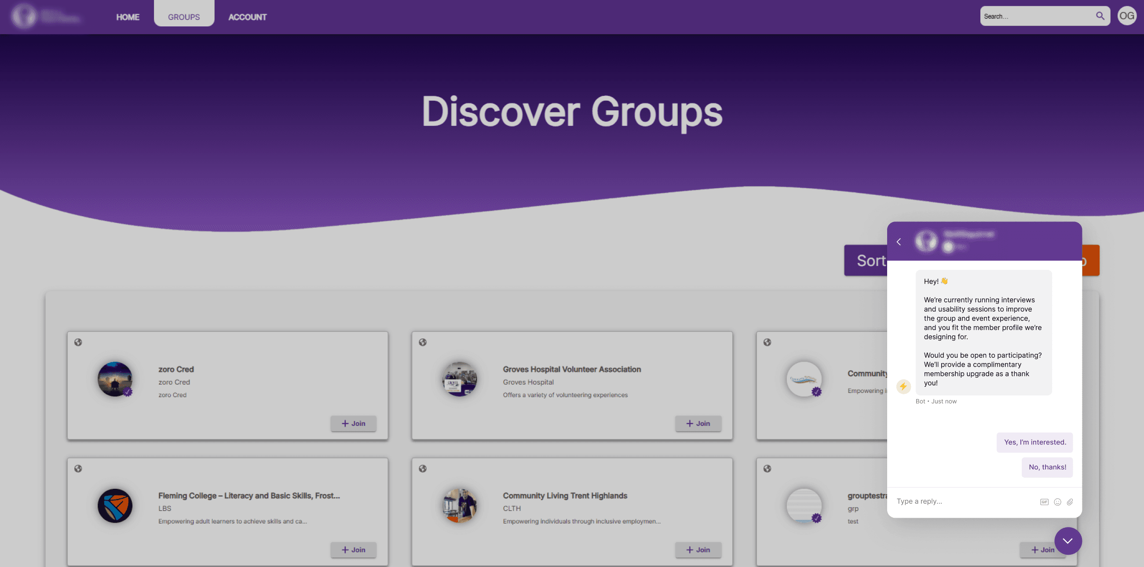This screenshot has width=1144, height=567.
Task: Open the emoji picker in chat
Action: (1057, 502)
